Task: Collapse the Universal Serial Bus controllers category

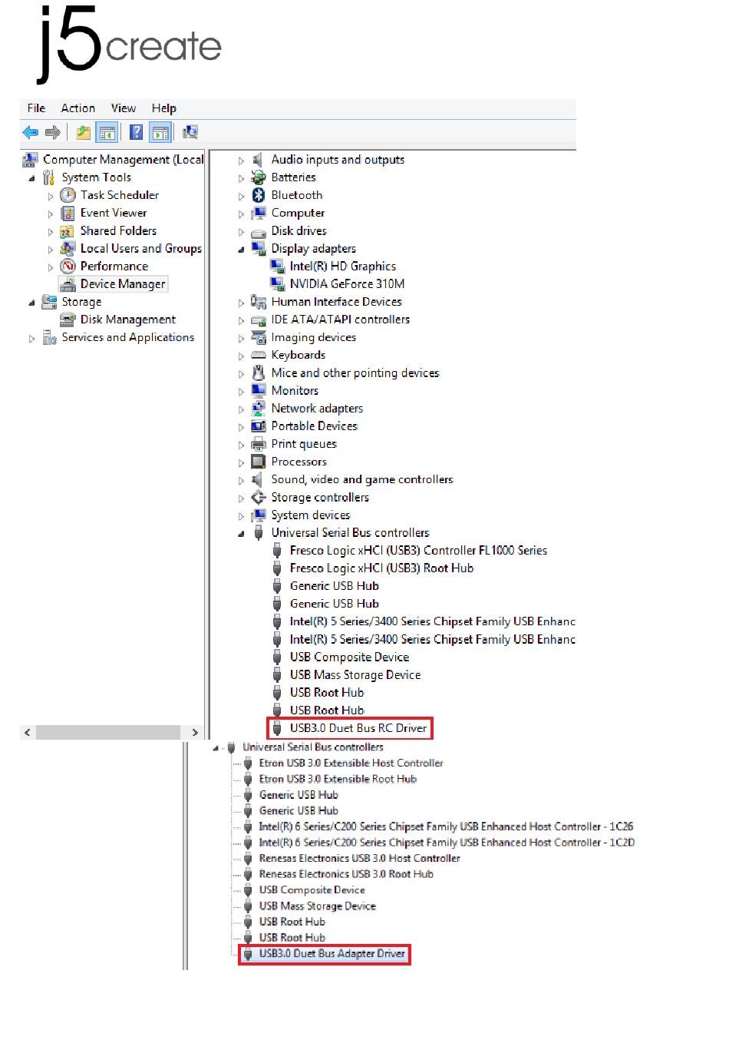Action: 241,534
